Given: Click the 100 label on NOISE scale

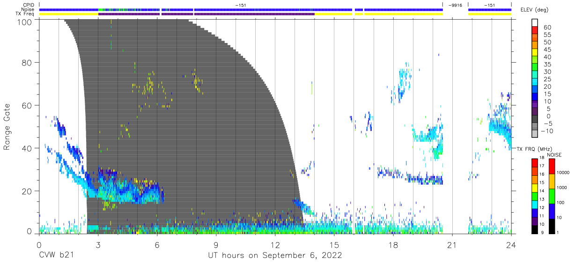Looking at the screenshot, I should pyautogui.click(x=560, y=202).
